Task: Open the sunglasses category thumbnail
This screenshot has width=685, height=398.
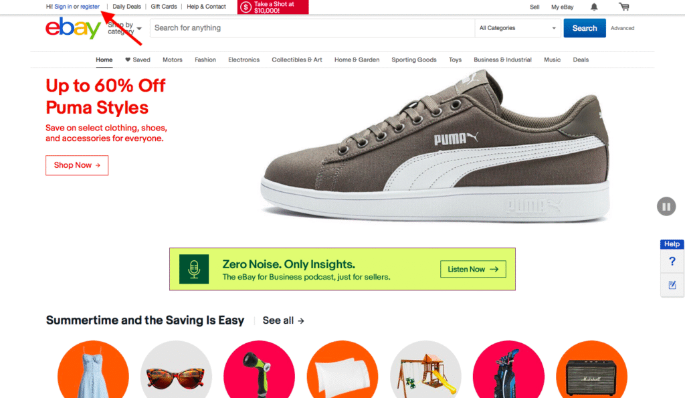Action: tap(176, 370)
